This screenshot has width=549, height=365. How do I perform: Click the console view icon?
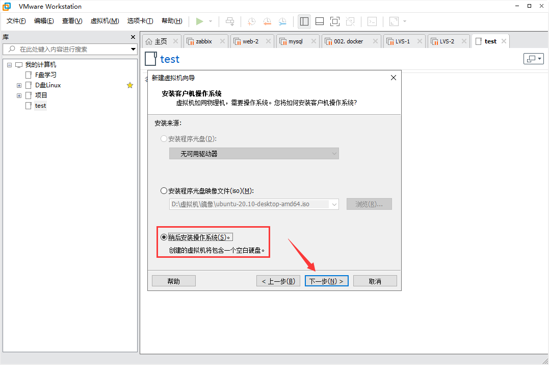[x=372, y=21]
